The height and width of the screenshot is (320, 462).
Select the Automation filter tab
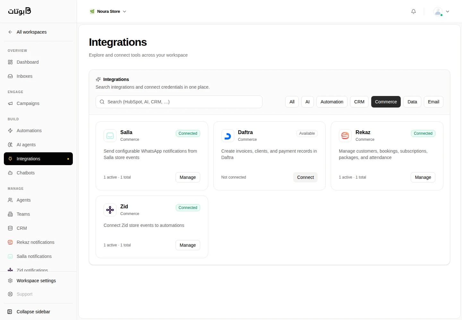pos(332,102)
